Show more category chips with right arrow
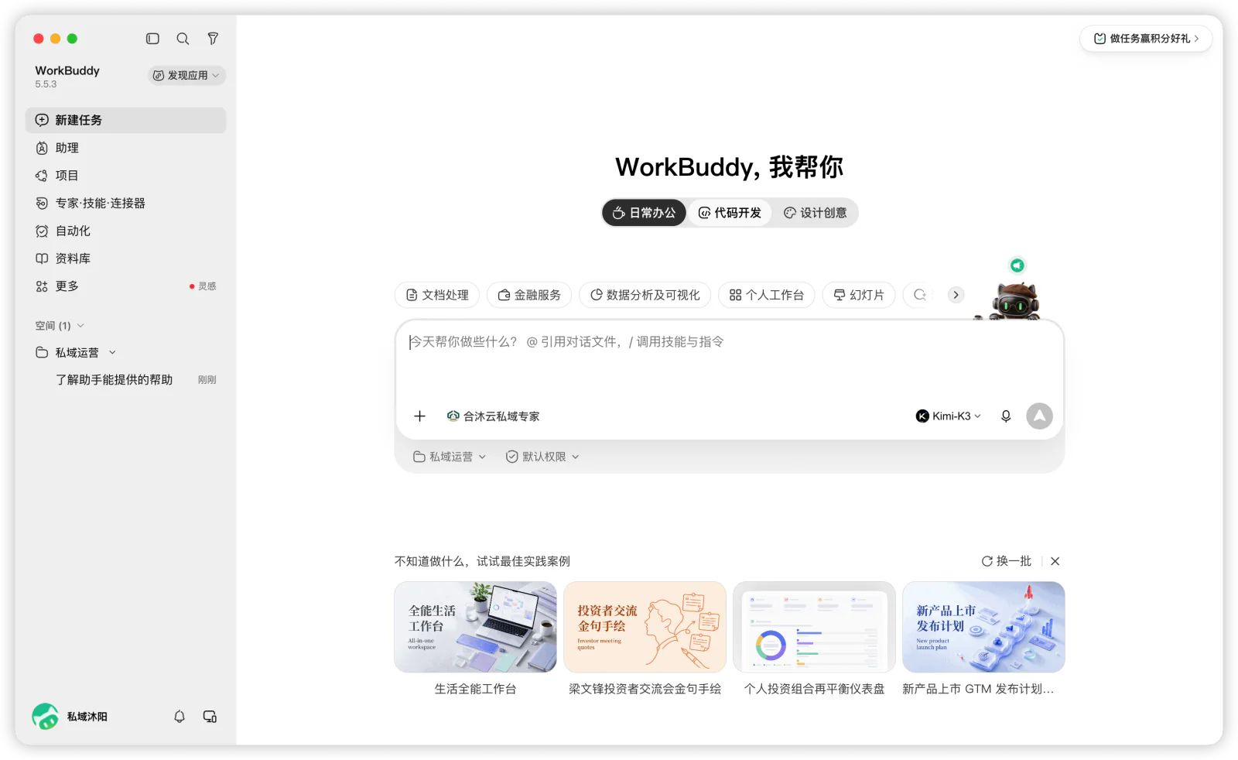This screenshot has height=760, width=1238. (956, 295)
